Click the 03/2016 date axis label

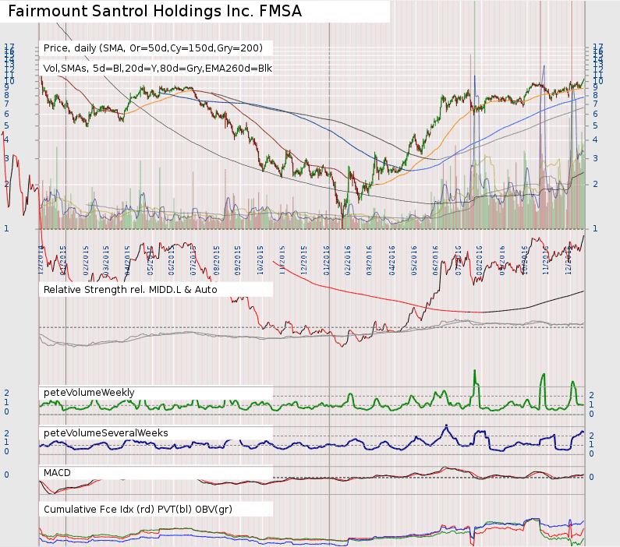(370, 261)
